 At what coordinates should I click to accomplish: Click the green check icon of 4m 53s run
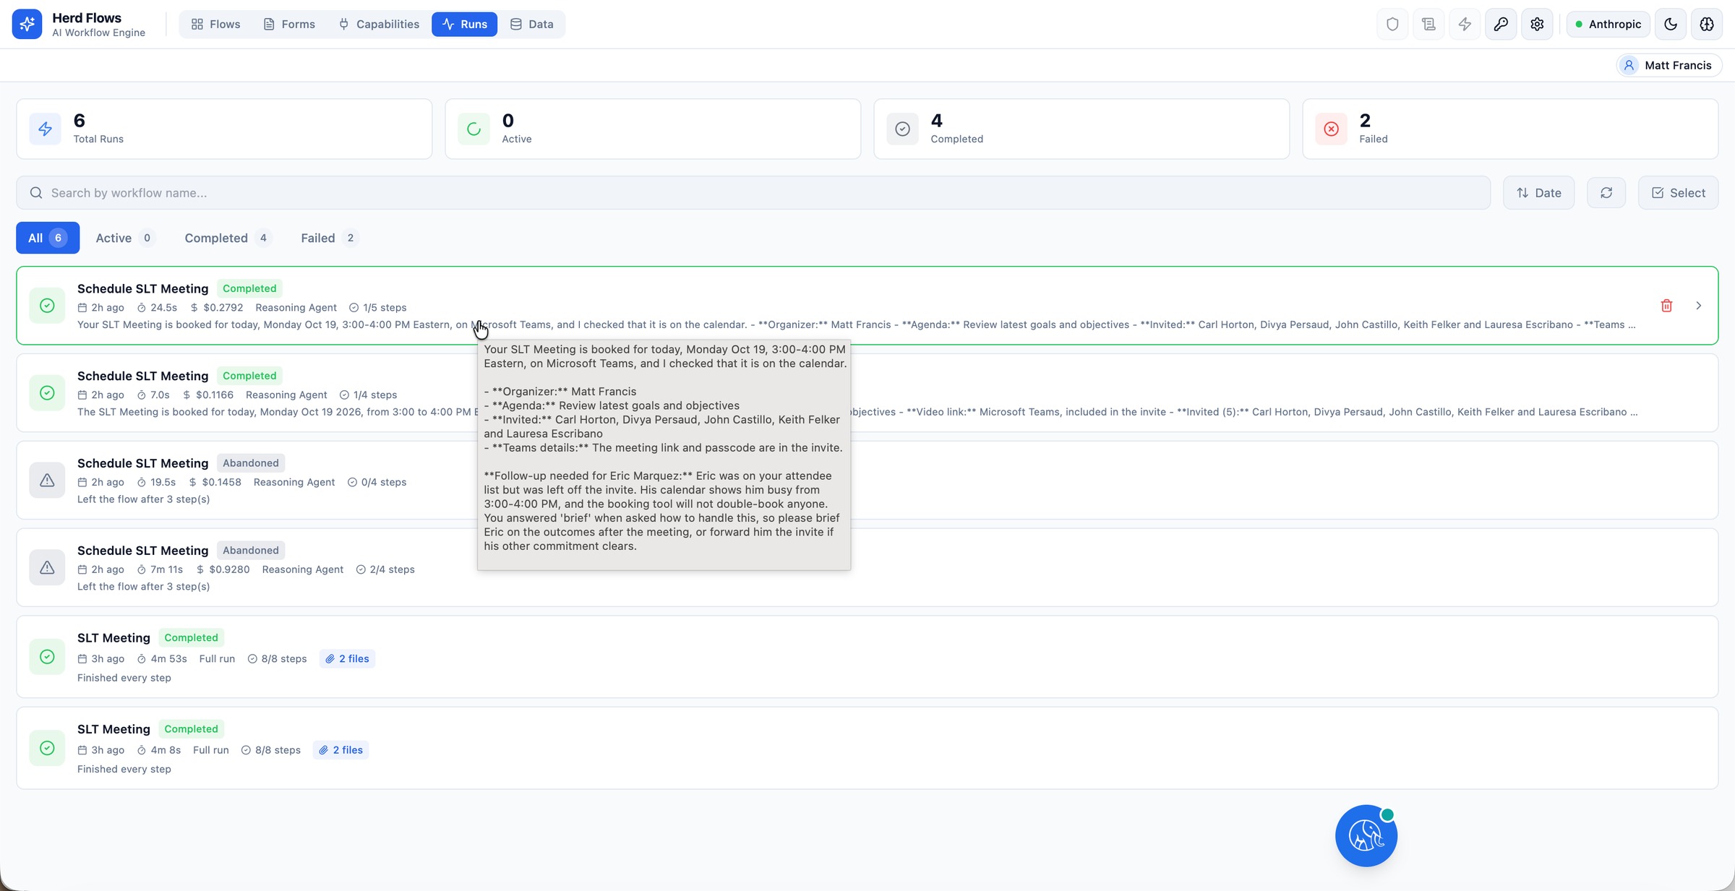tap(47, 657)
